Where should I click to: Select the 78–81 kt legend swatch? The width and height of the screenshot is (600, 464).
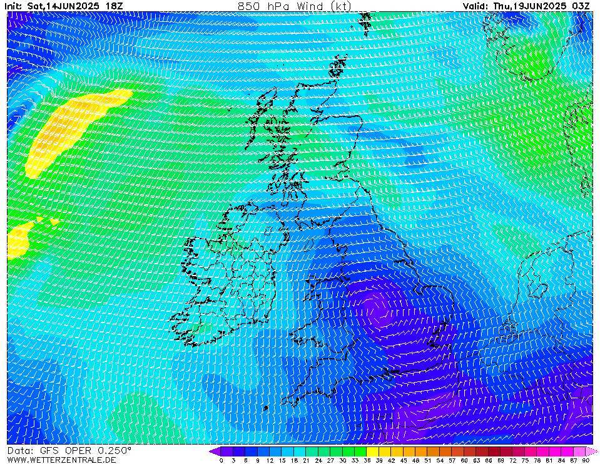pos(543,451)
